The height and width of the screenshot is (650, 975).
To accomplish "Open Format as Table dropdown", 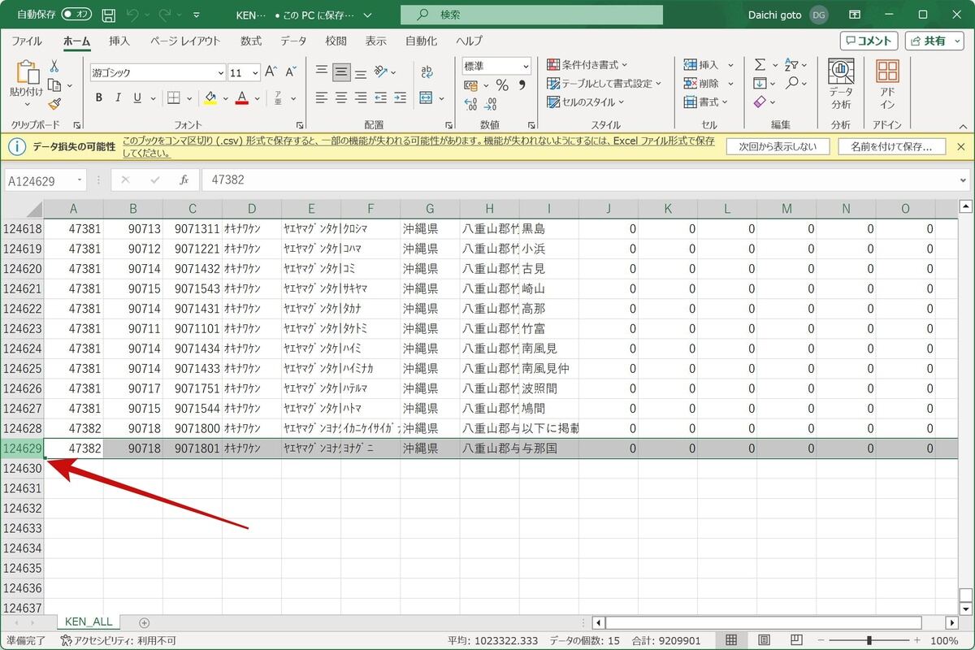I will [604, 84].
